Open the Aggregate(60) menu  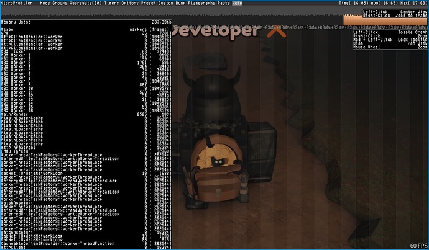pyautogui.click(x=86, y=3)
